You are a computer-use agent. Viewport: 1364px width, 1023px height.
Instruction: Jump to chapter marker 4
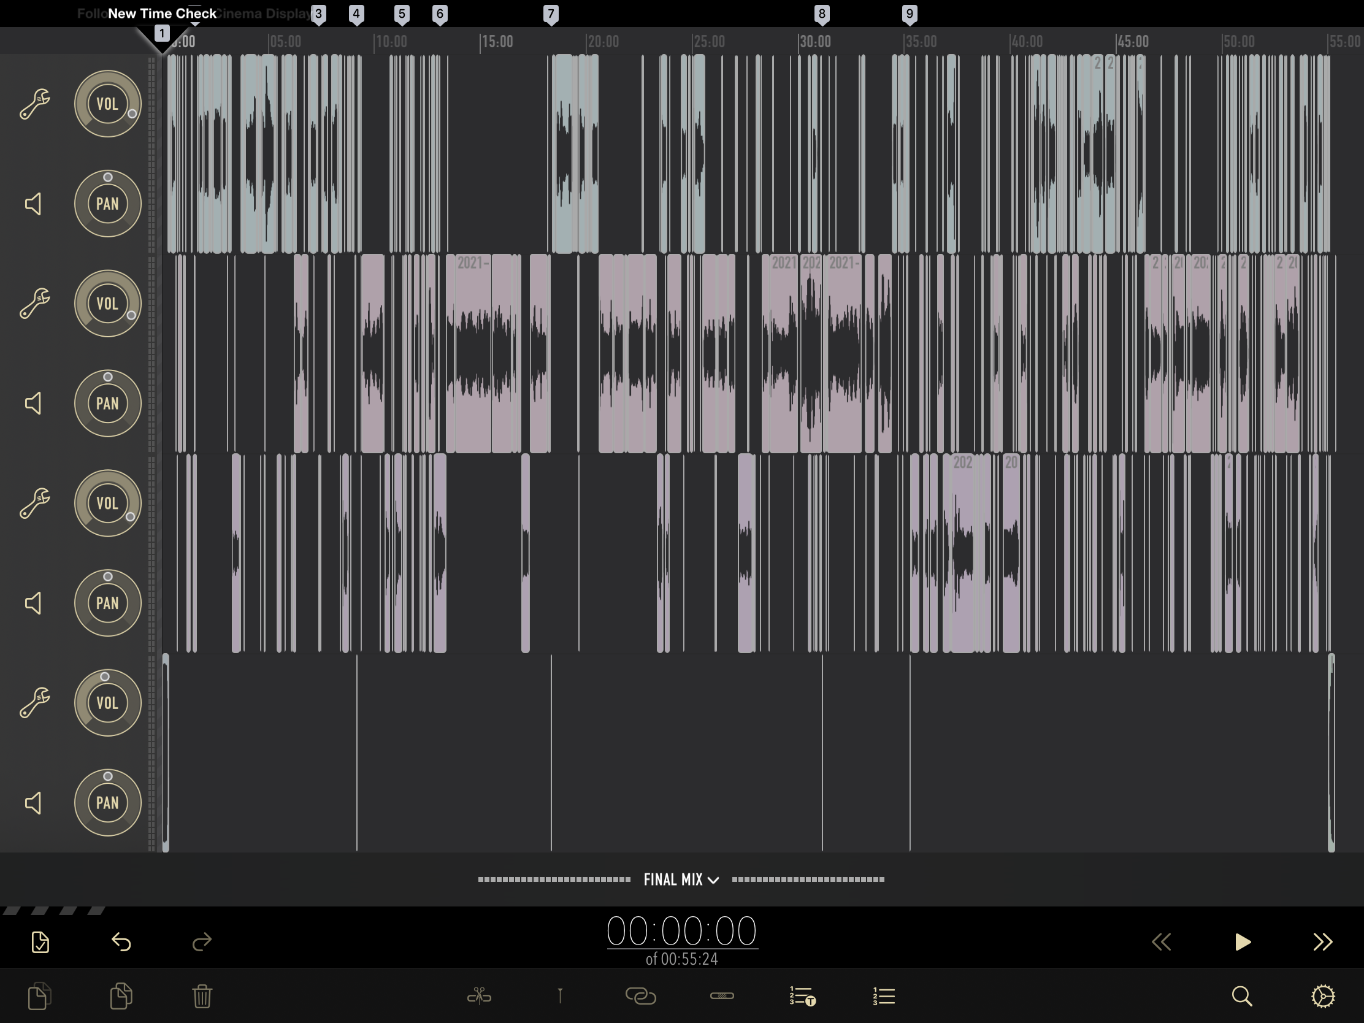click(356, 14)
